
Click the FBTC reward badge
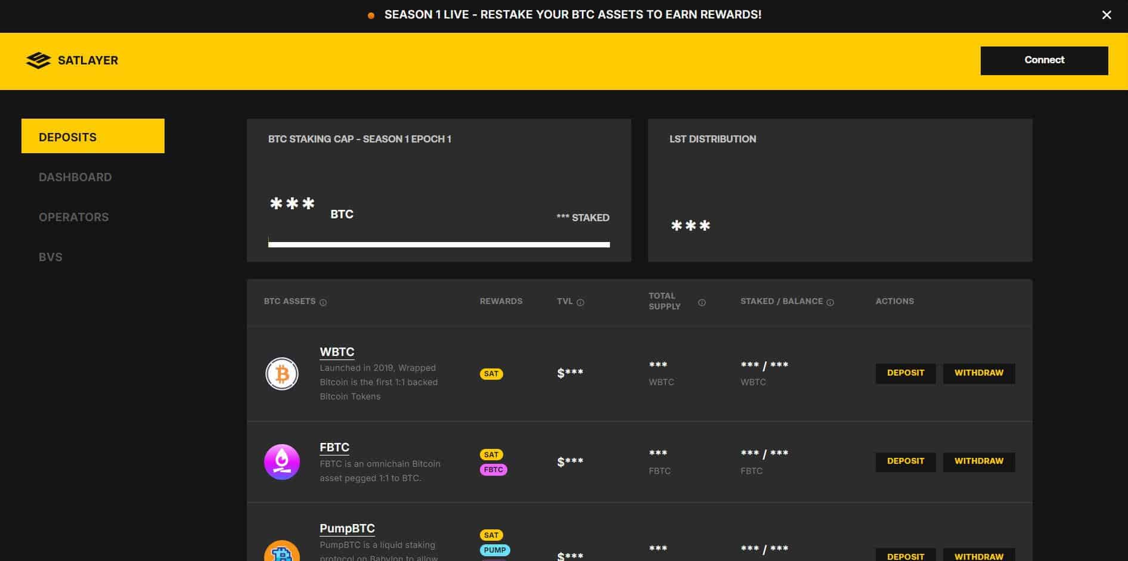tap(493, 470)
